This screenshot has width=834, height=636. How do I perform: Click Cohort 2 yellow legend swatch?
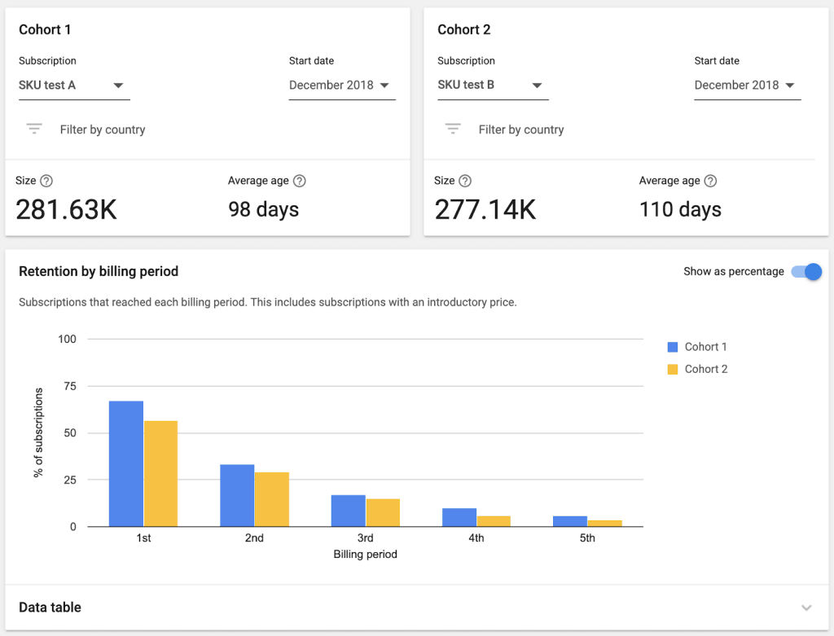click(672, 370)
